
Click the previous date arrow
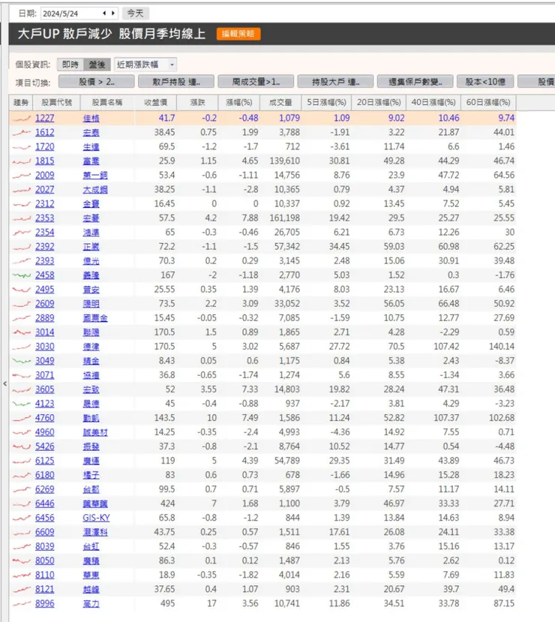(104, 14)
